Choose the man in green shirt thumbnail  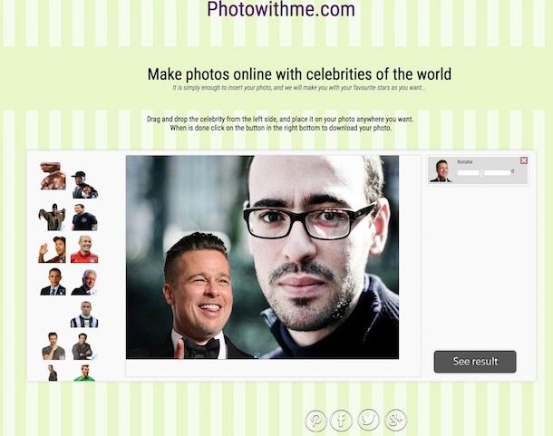coord(84,373)
